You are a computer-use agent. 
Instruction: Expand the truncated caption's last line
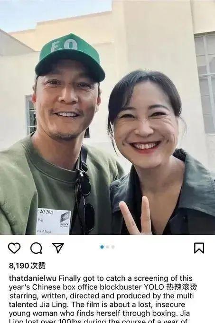(x=98, y=321)
